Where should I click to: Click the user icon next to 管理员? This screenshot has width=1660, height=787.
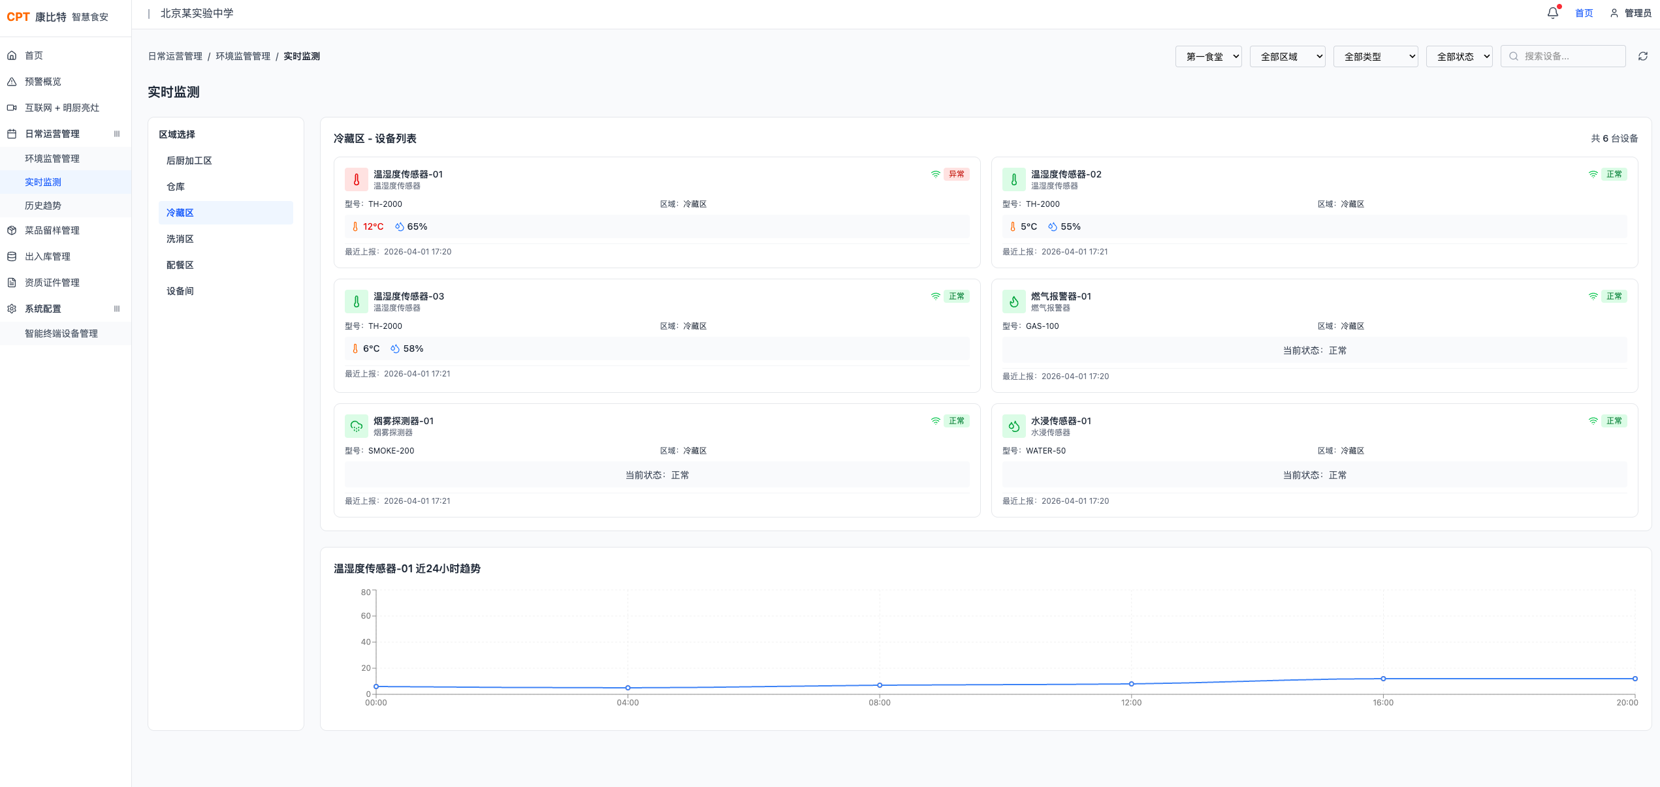(x=1614, y=13)
